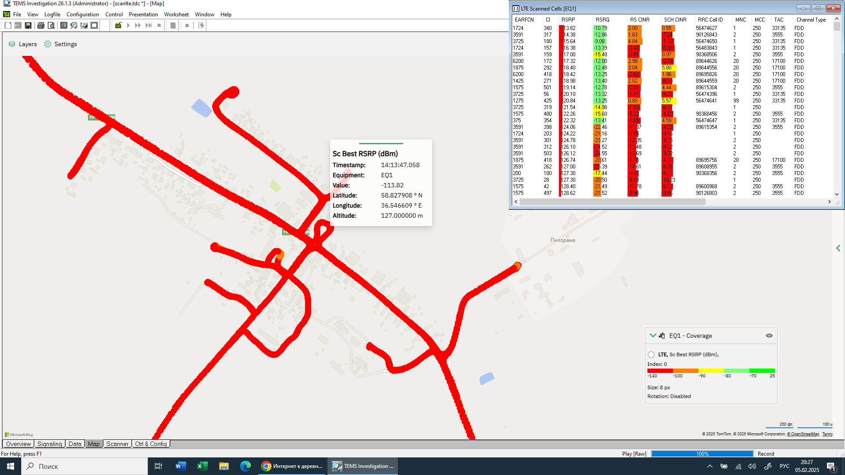Click the filemark pencil toolbar icon
Image resolution: width=845 pixels, height=475 pixels.
(201, 26)
